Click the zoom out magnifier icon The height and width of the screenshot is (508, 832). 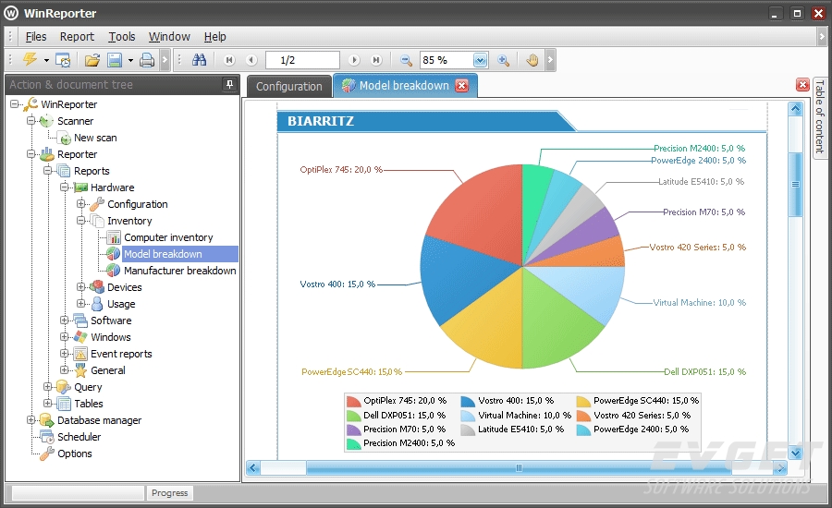coord(407,60)
